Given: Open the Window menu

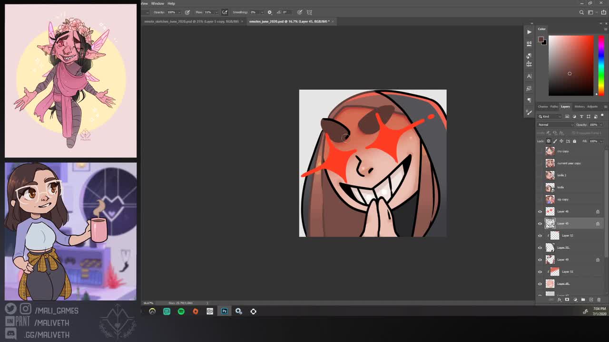Looking at the screenshot, I should tap(157, 3).
